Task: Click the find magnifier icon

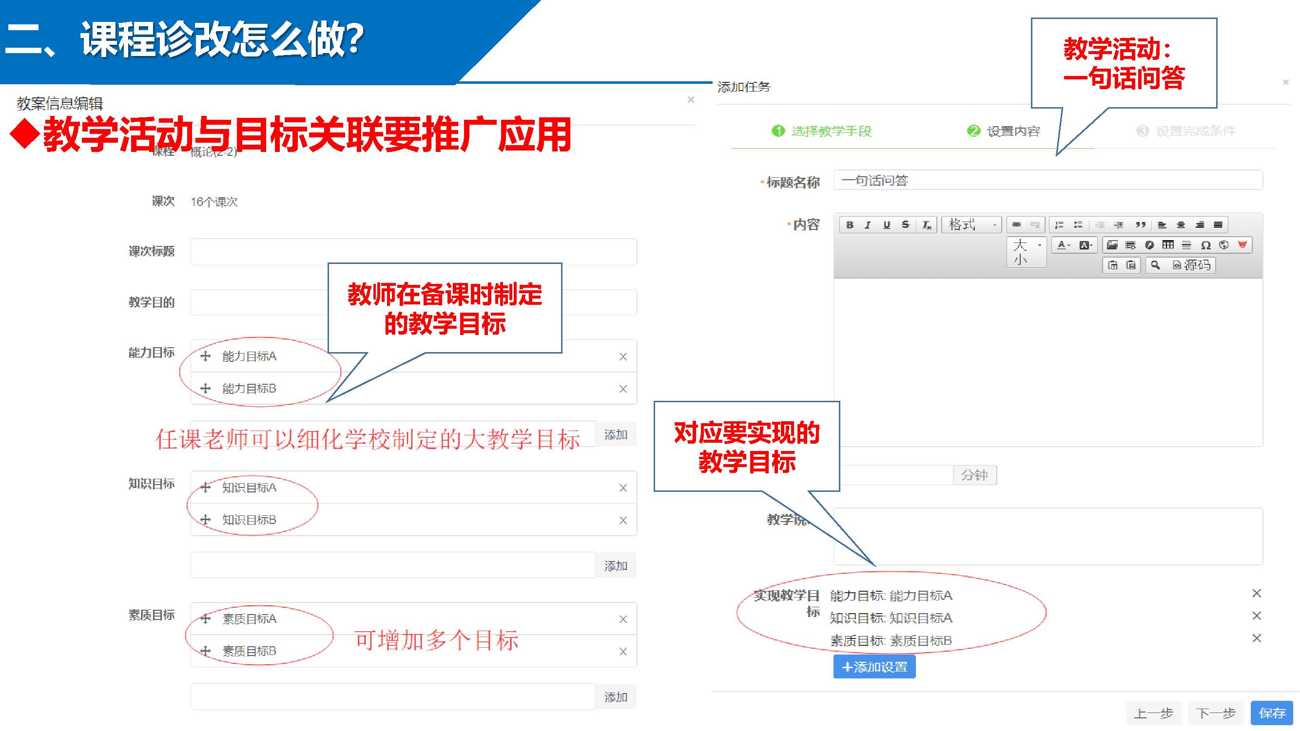Action: click(x=1155, y=265)
